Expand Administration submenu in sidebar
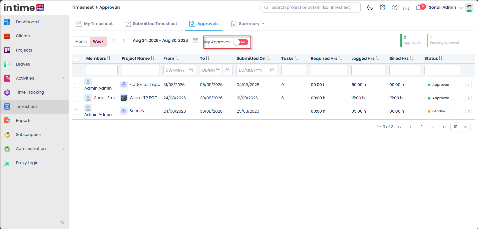478x229 pixels. (x=64, y=149)
